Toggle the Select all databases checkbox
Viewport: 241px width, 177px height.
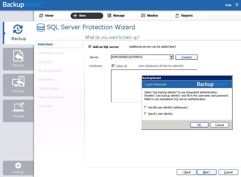[113, 66]
